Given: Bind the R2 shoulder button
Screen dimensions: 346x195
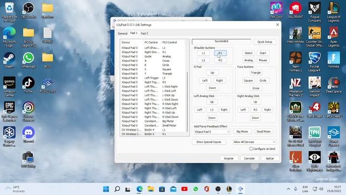Looking at the screenshot, I should coord(220,60).
